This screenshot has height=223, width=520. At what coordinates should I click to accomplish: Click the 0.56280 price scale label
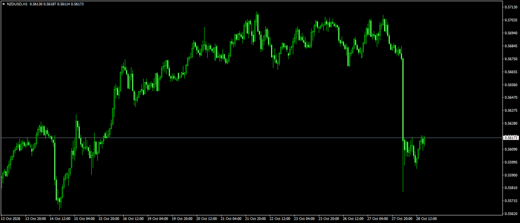click(x=511, y=123)
